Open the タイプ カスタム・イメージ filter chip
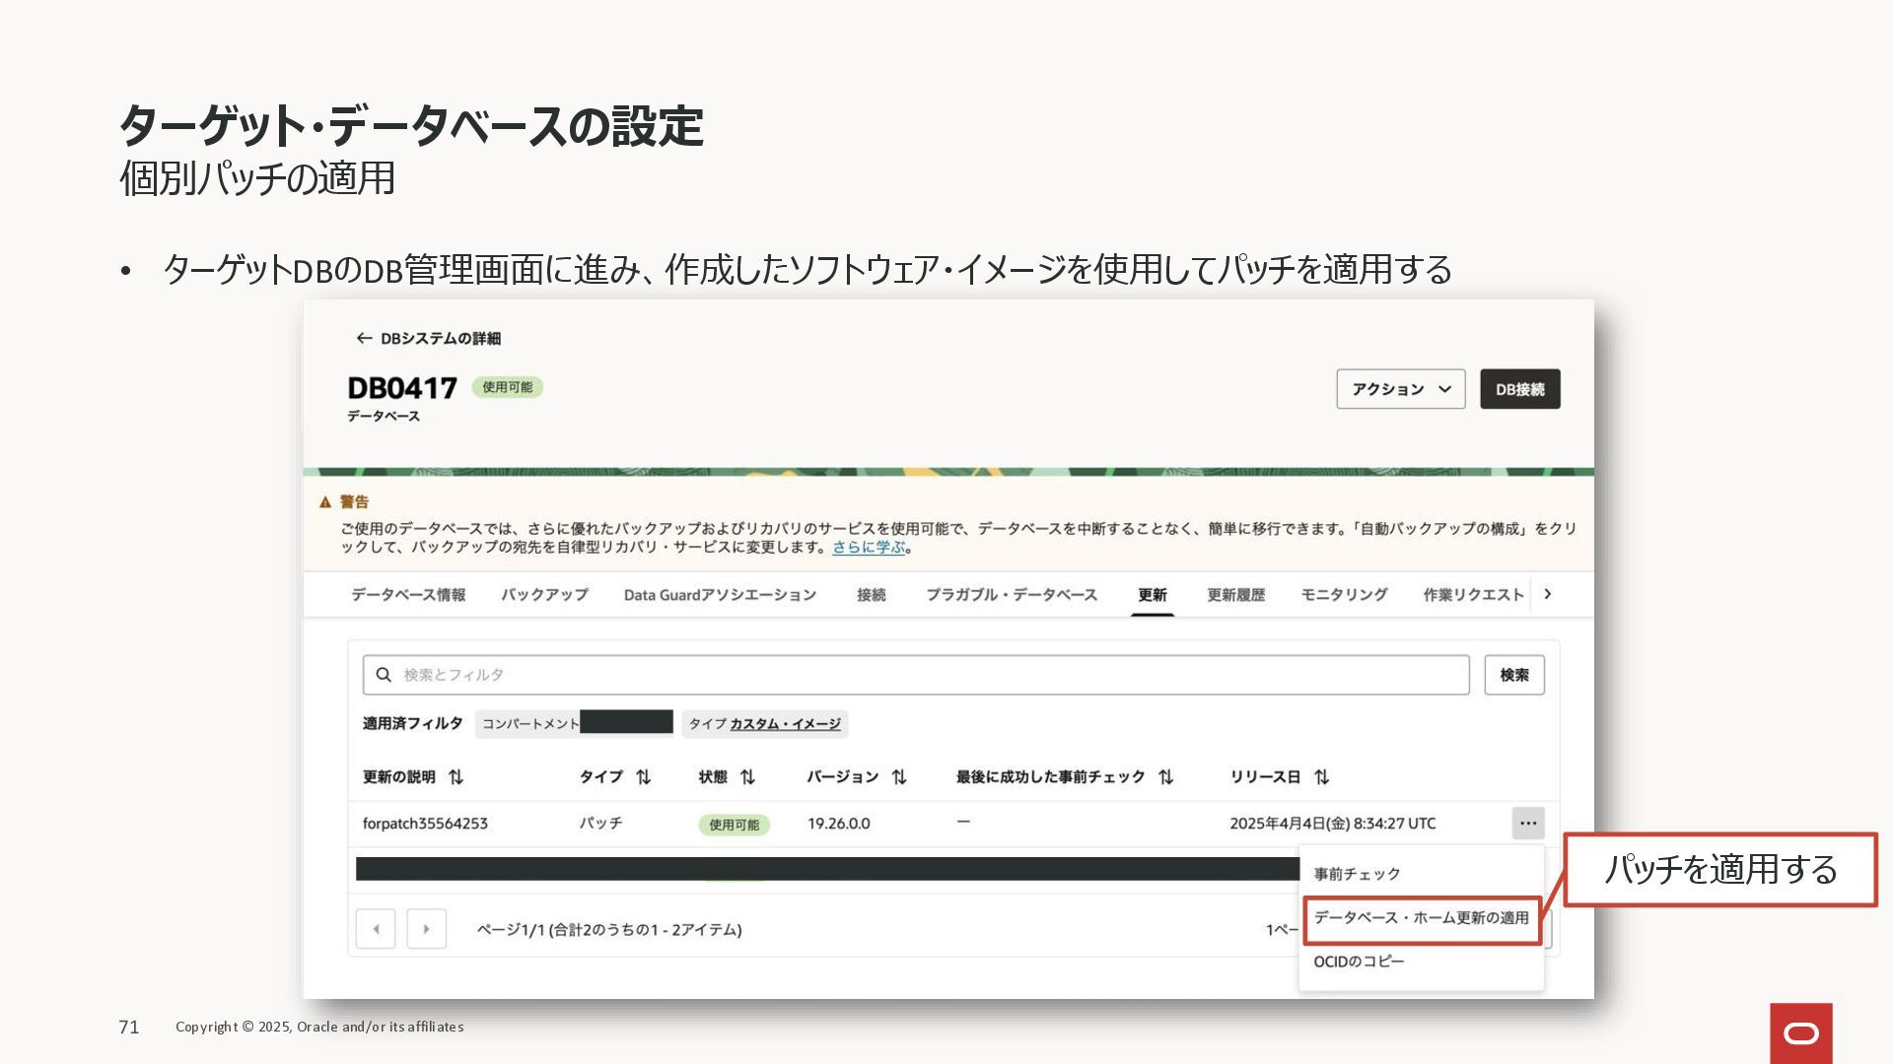The image size is (1893, 1064). coord(764,724)
